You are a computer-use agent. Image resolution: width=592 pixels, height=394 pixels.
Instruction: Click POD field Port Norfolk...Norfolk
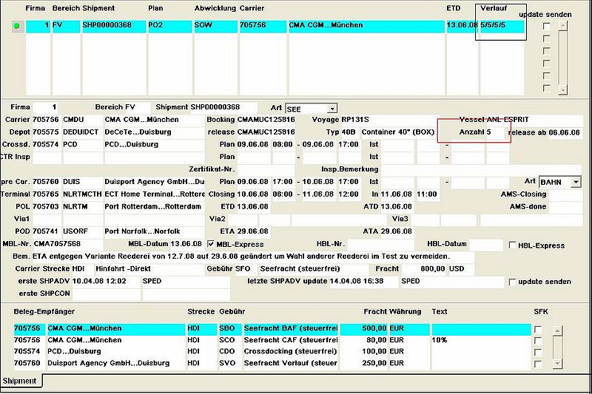154,231
